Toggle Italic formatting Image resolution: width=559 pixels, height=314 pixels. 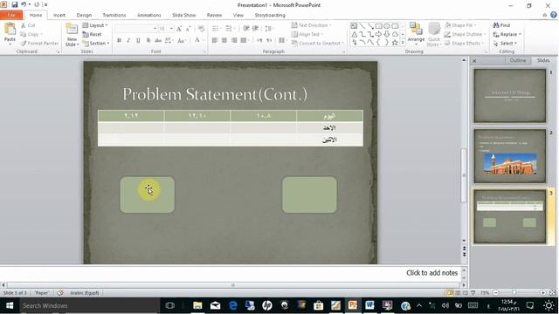pos(128,41)
